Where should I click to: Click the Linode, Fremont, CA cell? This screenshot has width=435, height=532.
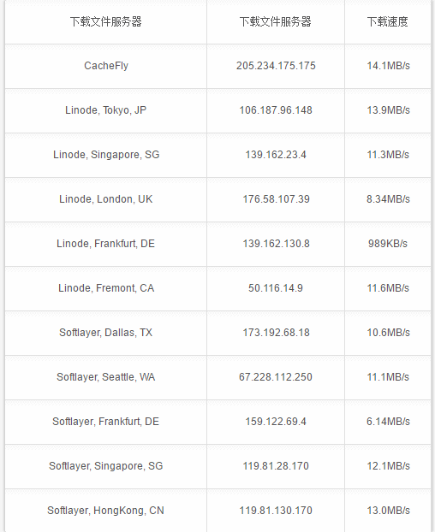click(106, 288)
